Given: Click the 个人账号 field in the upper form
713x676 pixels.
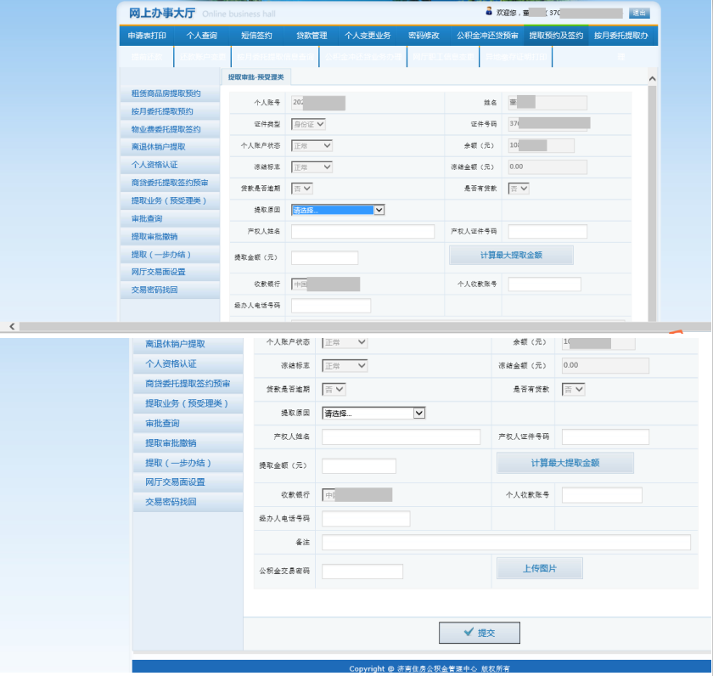Looking at the screenshot, I should 318,103.
